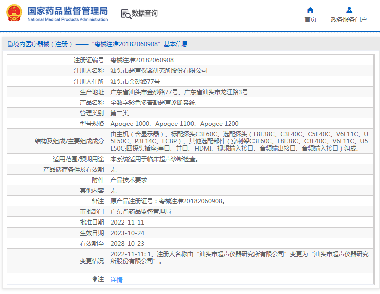
Task: Click the 备注 label
Action: click(x=98, y=201)
